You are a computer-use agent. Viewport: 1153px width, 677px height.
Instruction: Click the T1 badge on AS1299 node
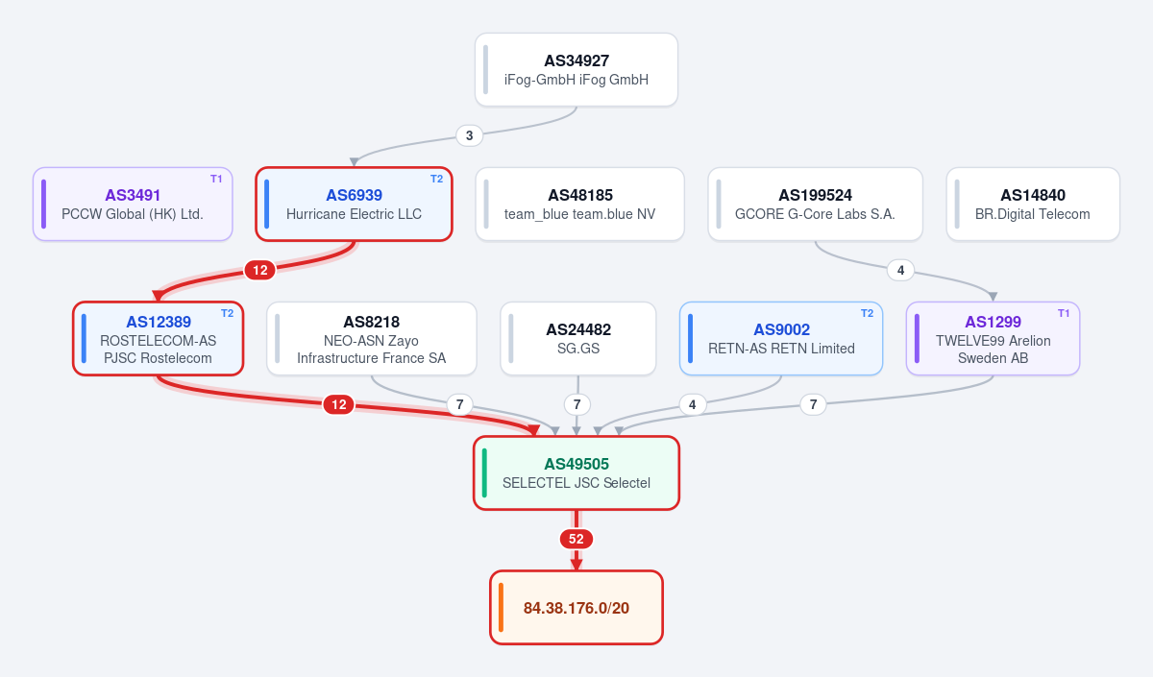[1064, 313]
